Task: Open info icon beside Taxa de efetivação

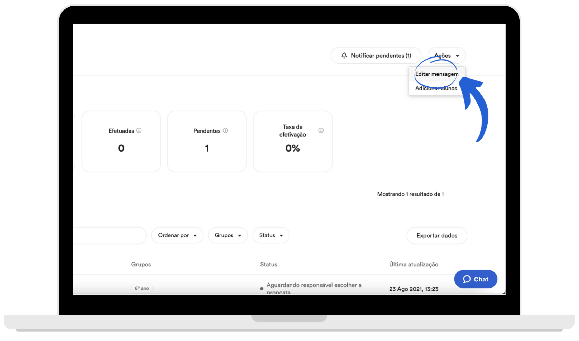Action: click(x=321, y=130)
